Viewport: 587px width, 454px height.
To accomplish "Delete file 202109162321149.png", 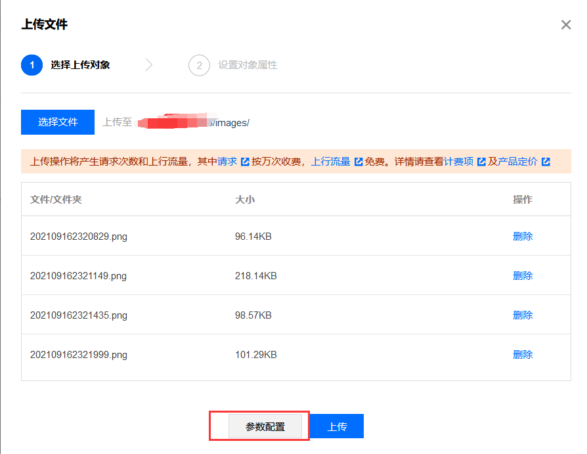I will (x=523, y=276).
